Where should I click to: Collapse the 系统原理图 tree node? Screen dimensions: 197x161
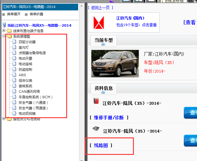point(4,36)
